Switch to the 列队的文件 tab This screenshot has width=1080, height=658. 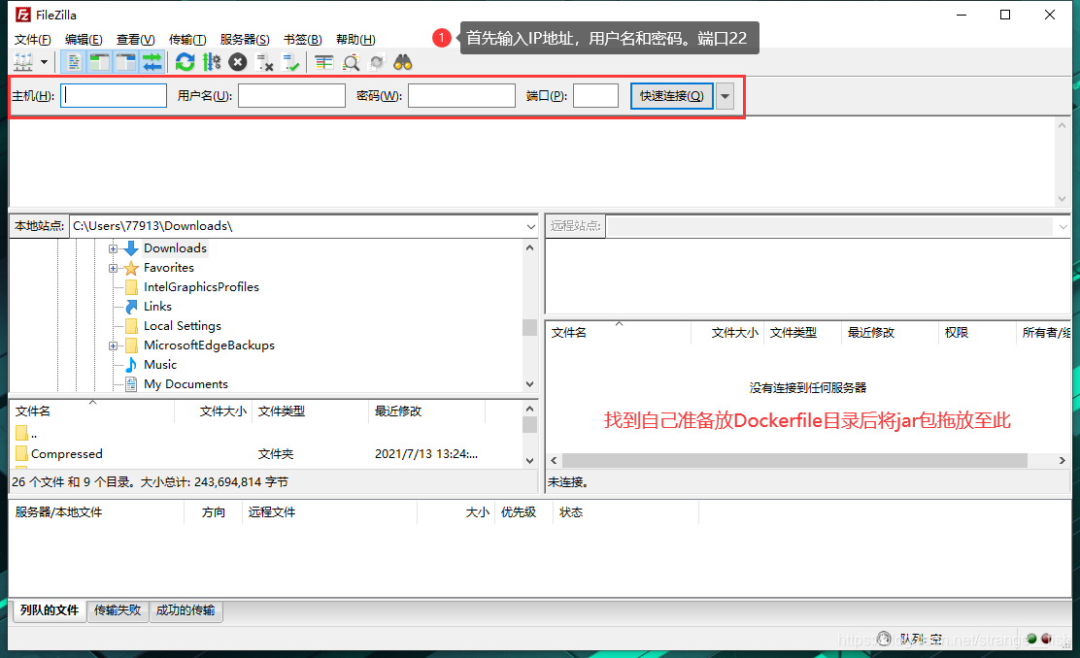49,610
